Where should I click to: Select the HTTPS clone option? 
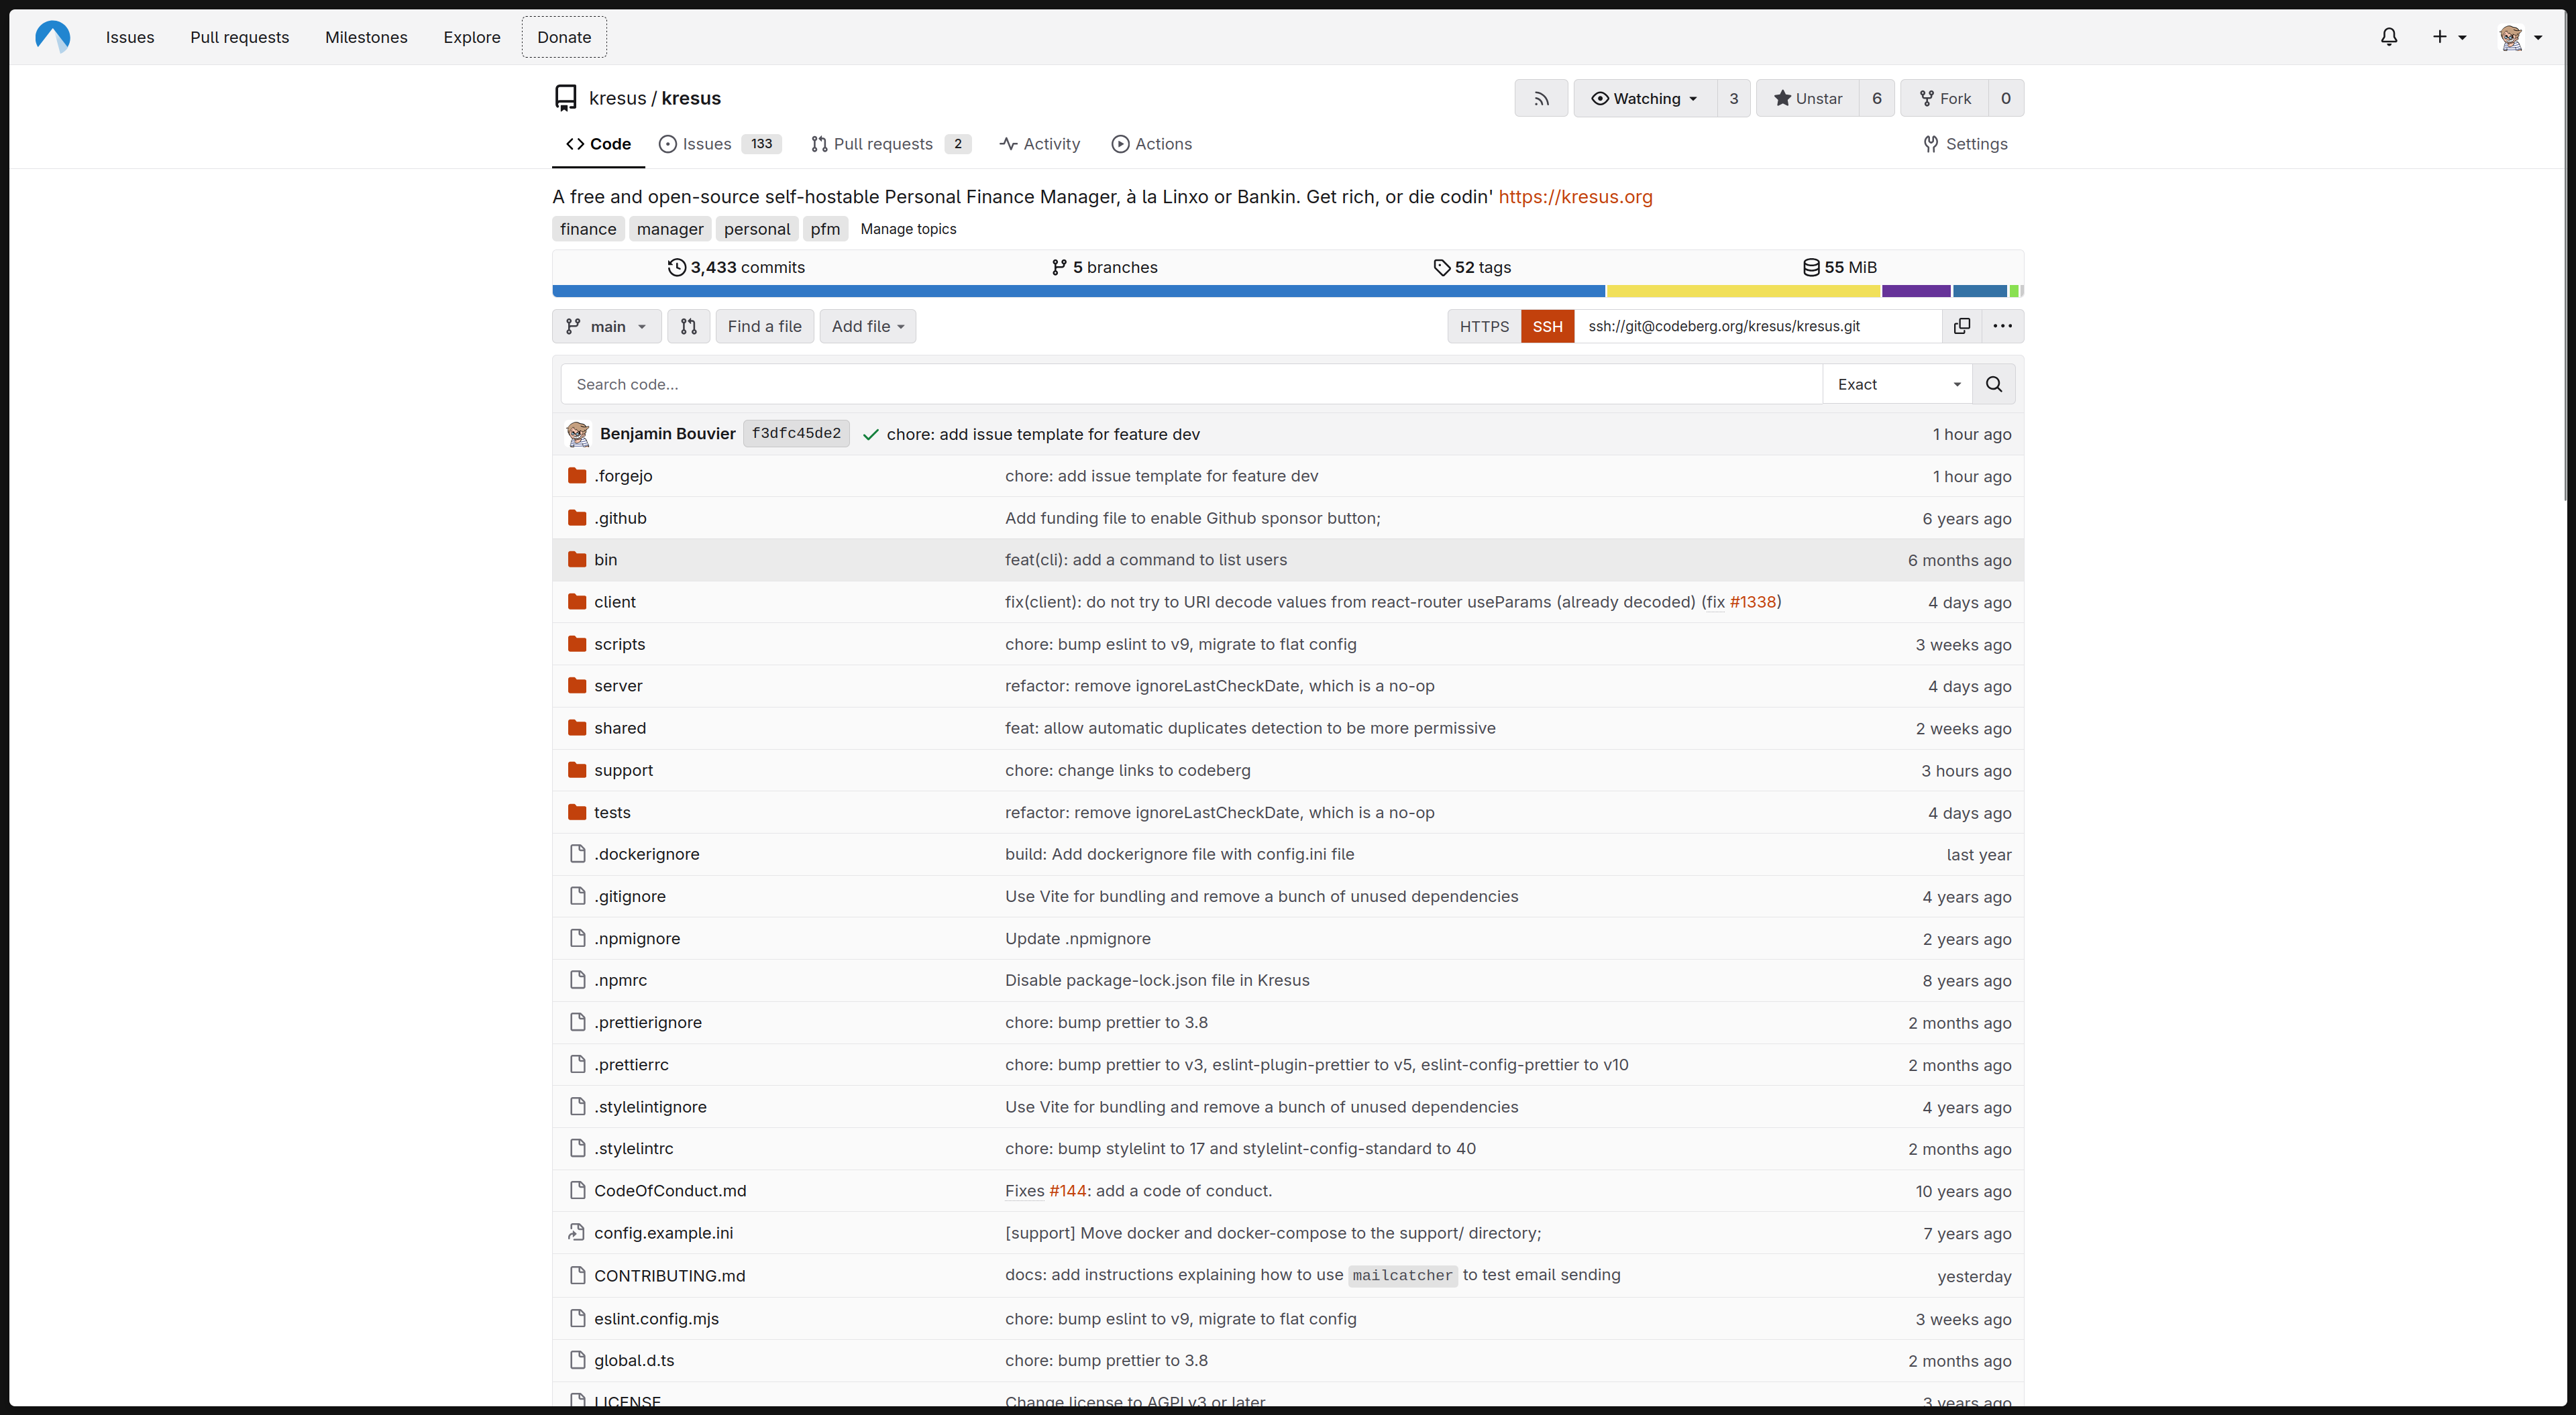(x=1484, y=326)
